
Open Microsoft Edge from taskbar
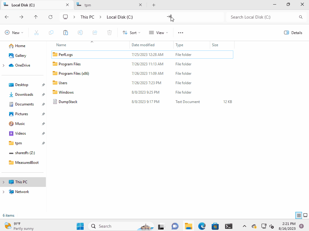(x=202, y=226)
